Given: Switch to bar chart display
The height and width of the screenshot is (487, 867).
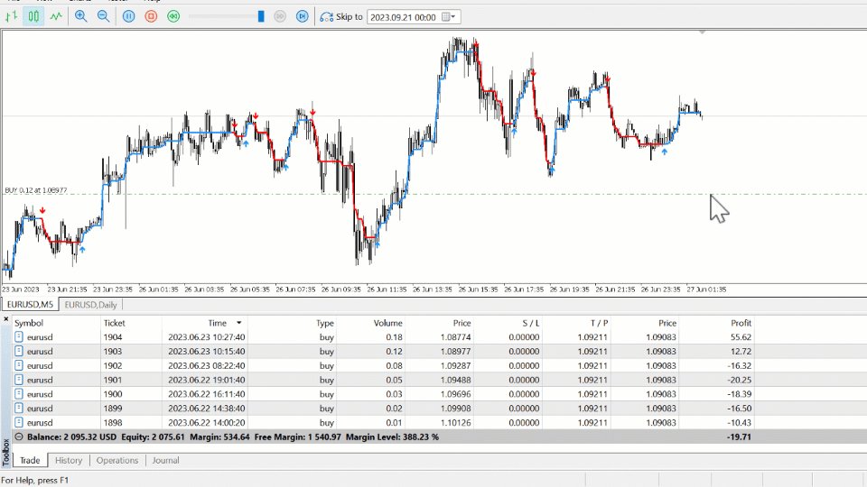Looking at the screenshot, I should click(x=11, y=16).
